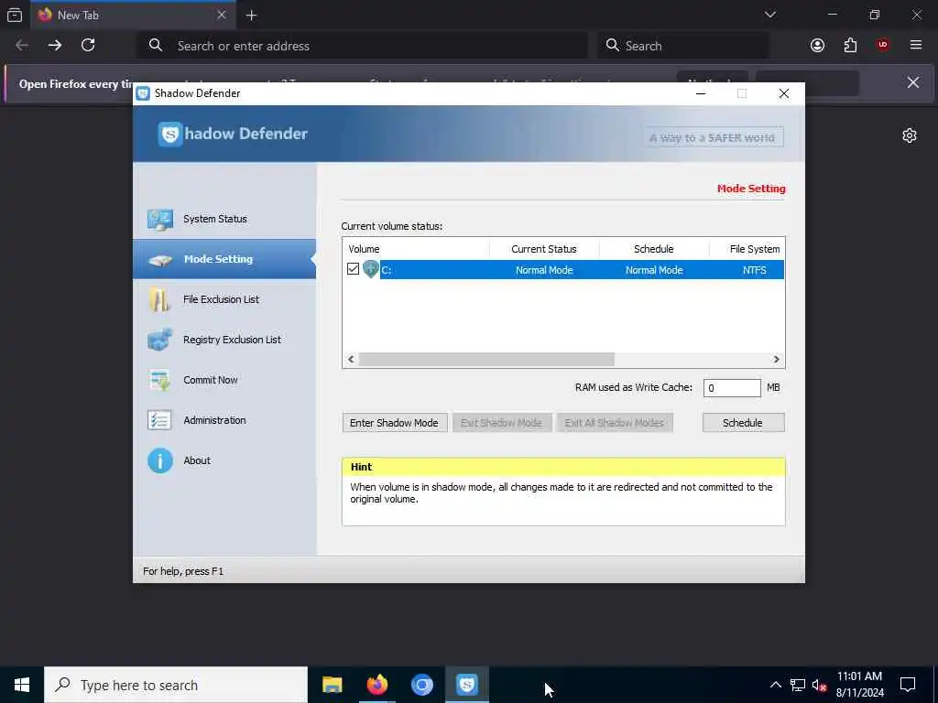Show hidden system tray icons
Viewport: 938px width, 703px height.
click(775, 685)
